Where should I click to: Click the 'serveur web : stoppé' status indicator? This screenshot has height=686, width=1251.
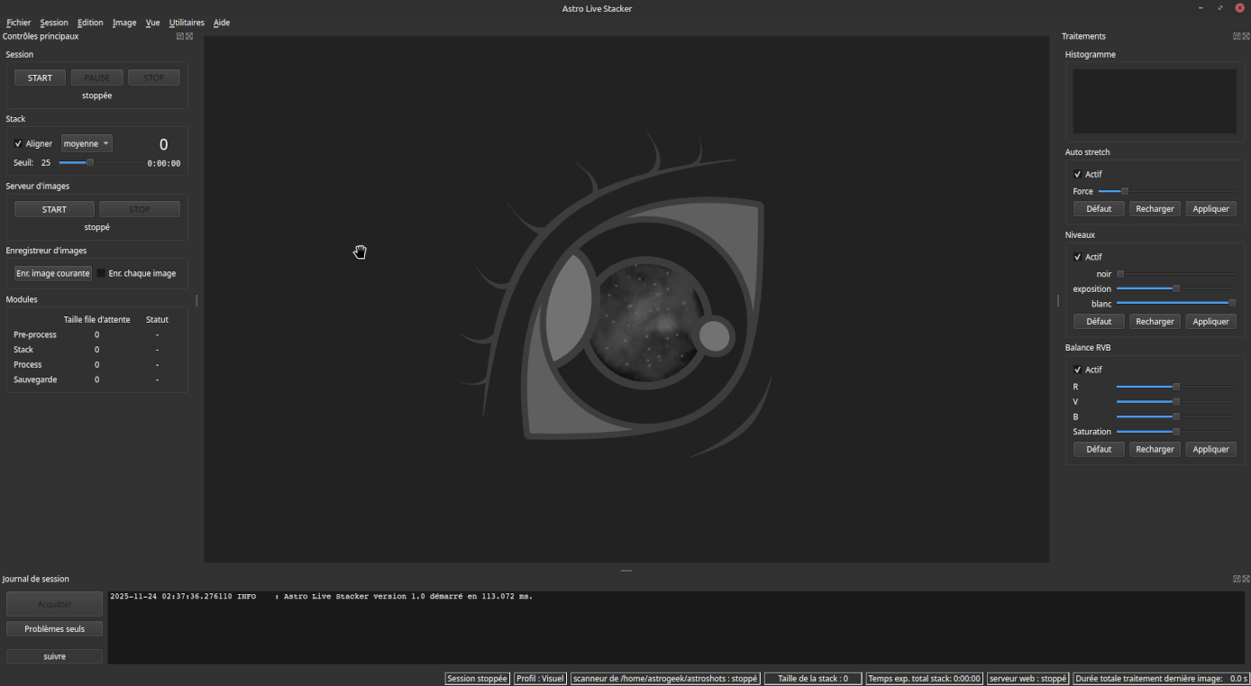click(x=1027, y=678)
